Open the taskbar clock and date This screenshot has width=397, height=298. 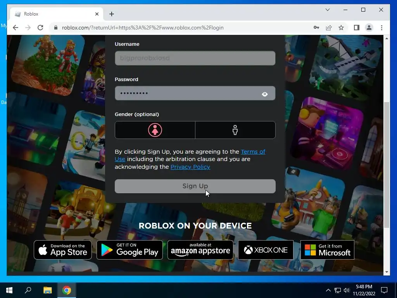click(364, 290)
